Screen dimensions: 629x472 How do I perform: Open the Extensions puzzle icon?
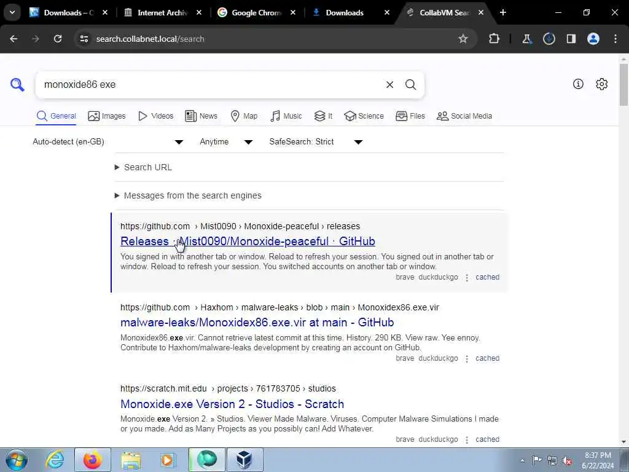494,39
